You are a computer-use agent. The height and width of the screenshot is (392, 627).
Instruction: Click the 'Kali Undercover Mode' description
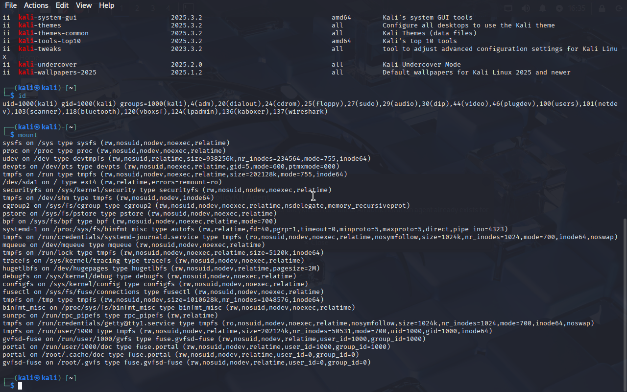[422, 65]
